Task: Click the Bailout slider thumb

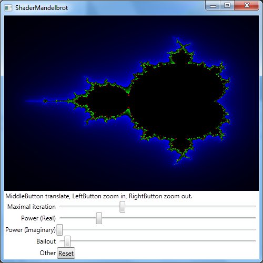Action: 67,241
